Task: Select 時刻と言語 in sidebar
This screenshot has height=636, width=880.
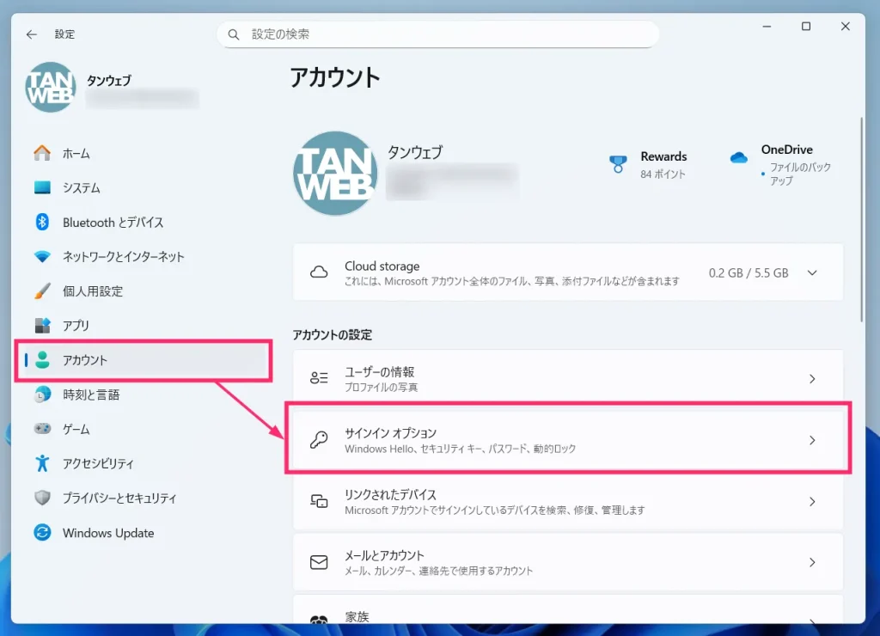Action: pos(144,394)
